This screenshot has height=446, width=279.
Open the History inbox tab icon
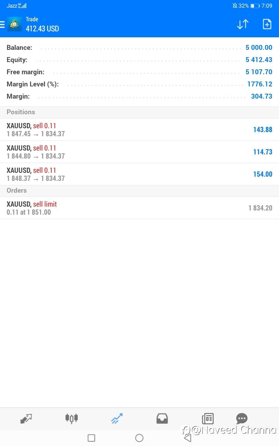click(162, 418)
